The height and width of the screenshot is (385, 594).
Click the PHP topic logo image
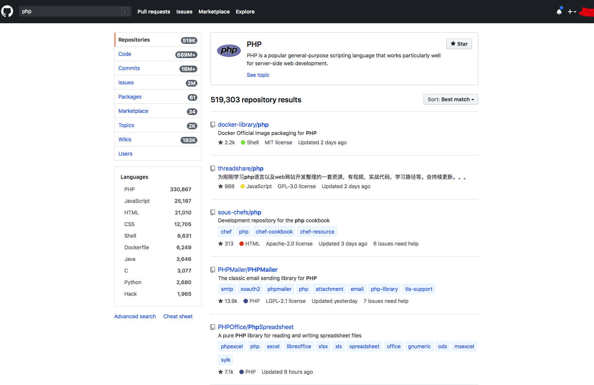pyautogui.click(x=229, y=50)
